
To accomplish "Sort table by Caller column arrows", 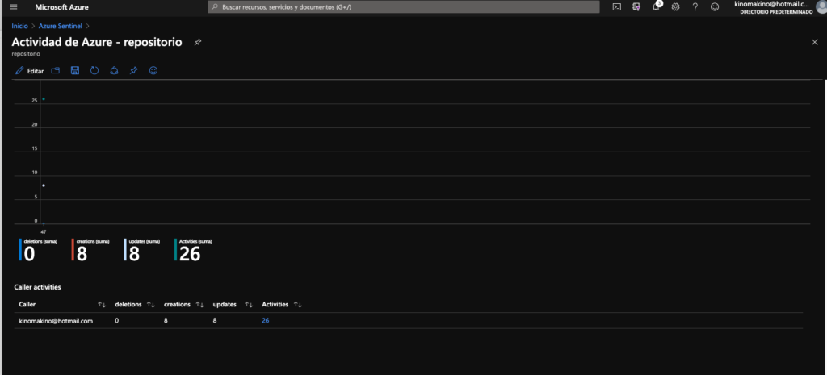I will 102,304.
